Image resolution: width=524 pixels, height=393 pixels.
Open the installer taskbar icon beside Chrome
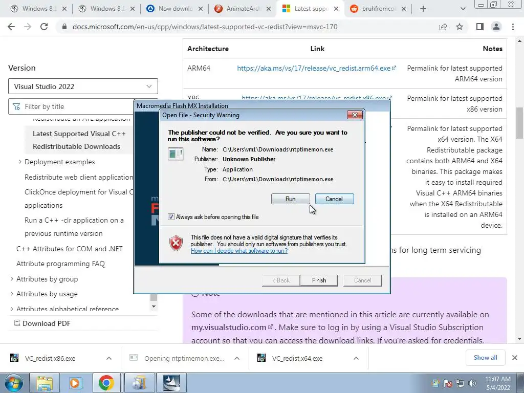click(140, 383)
